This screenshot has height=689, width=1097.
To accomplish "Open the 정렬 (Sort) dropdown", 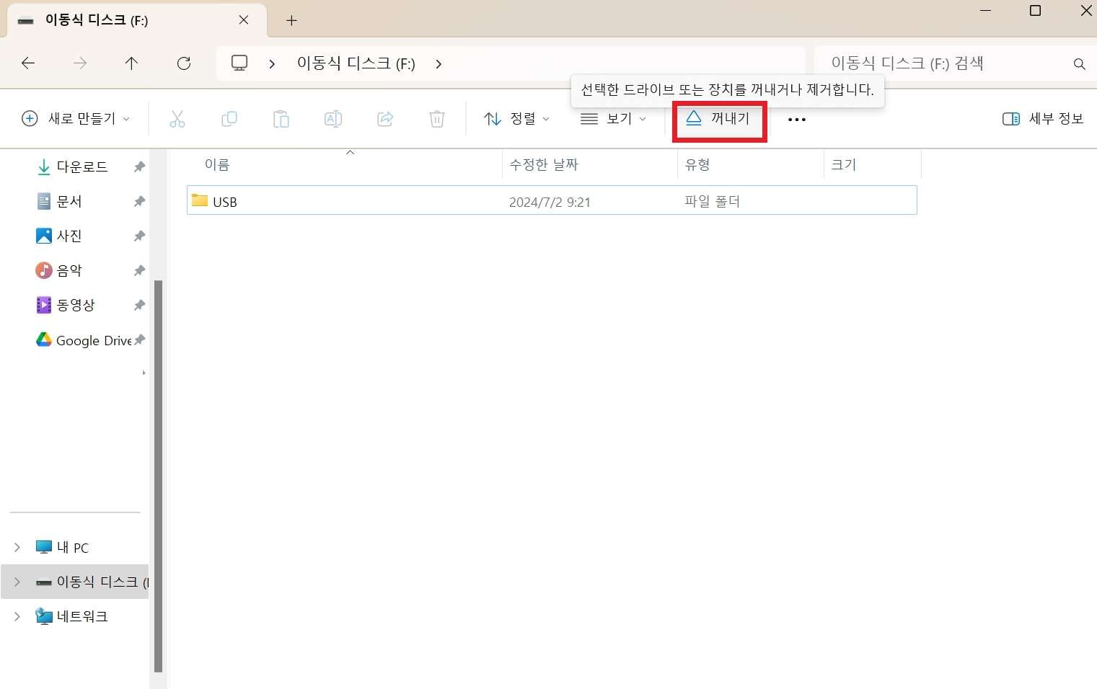I will (x=516, y=119).
